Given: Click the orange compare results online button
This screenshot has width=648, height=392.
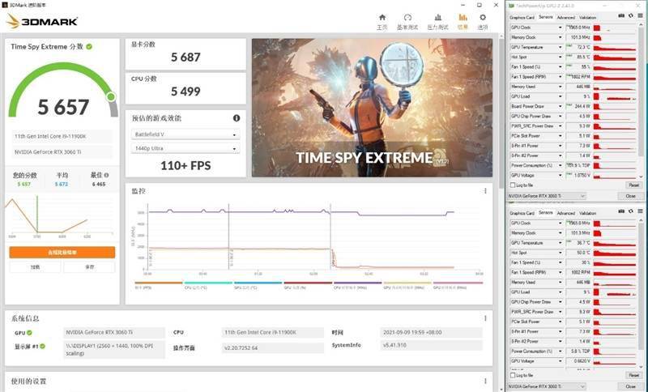Looking at the screenshot, I should click(62, 252).
